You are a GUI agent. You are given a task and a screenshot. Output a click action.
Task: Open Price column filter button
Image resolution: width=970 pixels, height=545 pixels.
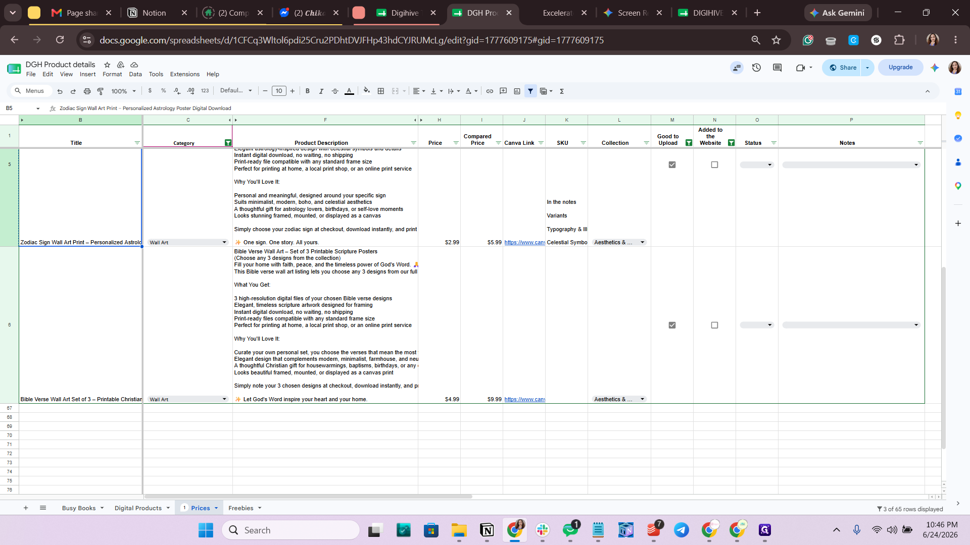(456, 143)
